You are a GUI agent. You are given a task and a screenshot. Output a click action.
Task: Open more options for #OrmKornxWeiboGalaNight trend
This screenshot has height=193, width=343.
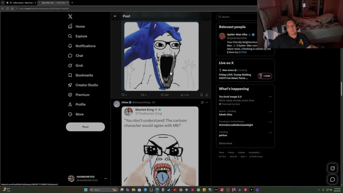(x=270, y=122)
